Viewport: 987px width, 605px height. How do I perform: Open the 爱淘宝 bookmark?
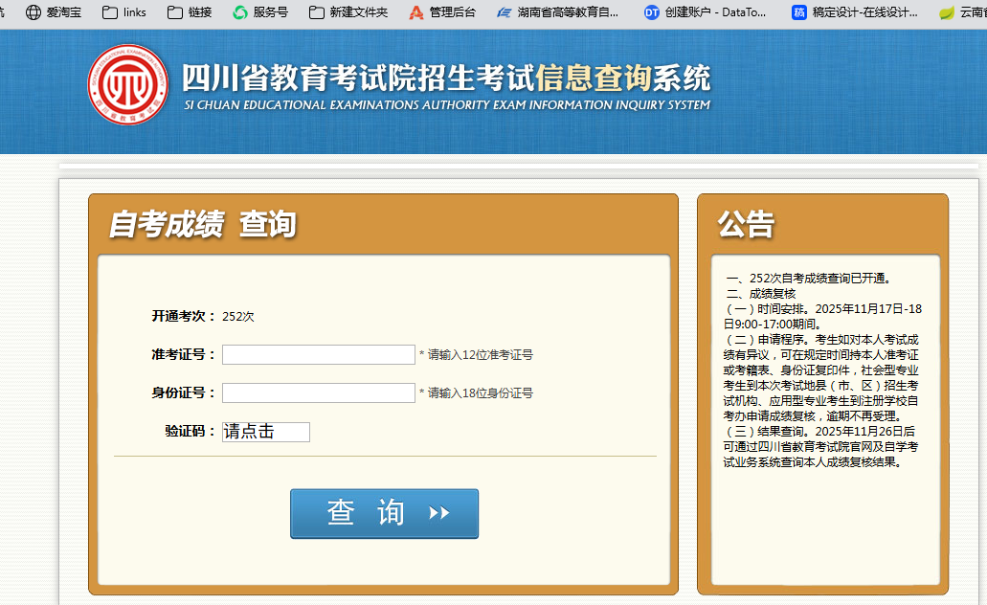(x=56, y=12)
